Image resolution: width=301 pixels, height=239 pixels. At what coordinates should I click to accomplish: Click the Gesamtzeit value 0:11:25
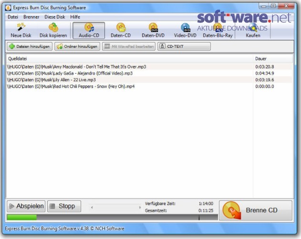click(206, 210)
